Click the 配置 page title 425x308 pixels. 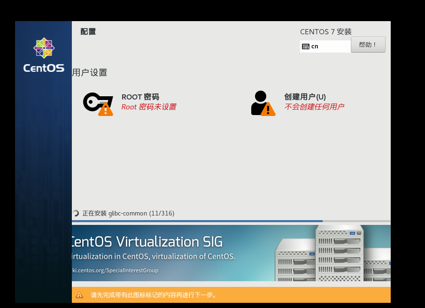coord(88,32)
